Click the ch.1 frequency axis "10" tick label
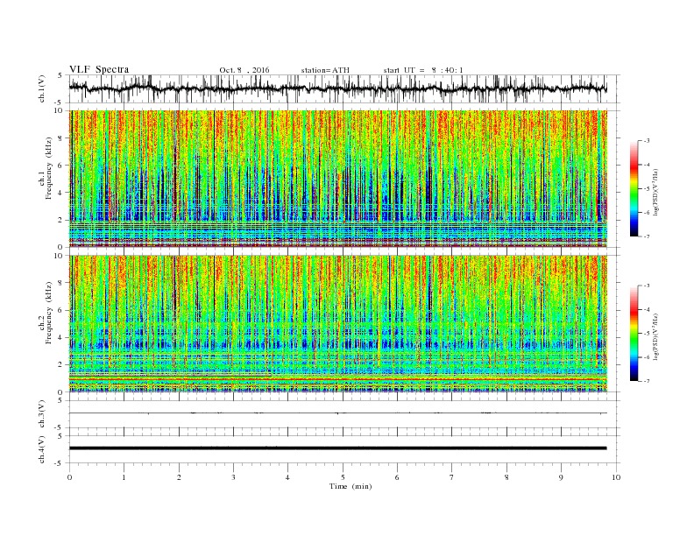 60,110
